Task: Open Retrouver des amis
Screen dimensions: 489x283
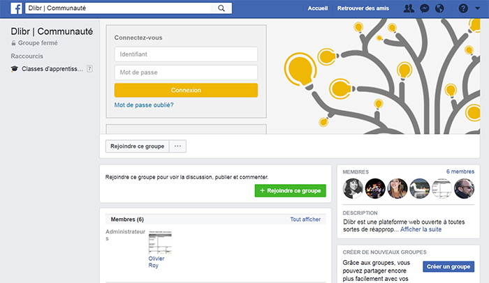Action: tap(363, 8)
